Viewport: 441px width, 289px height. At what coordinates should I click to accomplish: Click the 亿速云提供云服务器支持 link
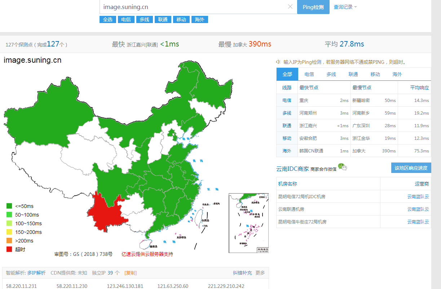click(x=147, y=254)
